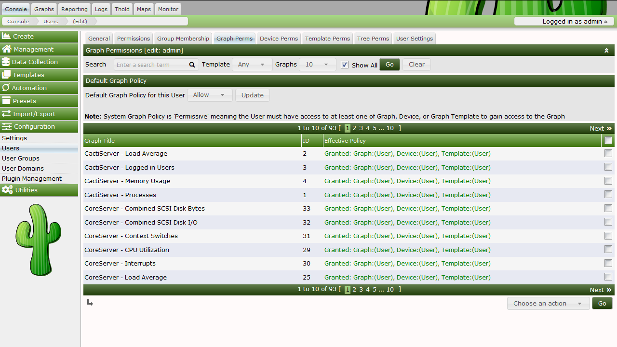This screenshot has height=347, width=617.
Task: Click the Clear filter button
Action: point(416,65)
